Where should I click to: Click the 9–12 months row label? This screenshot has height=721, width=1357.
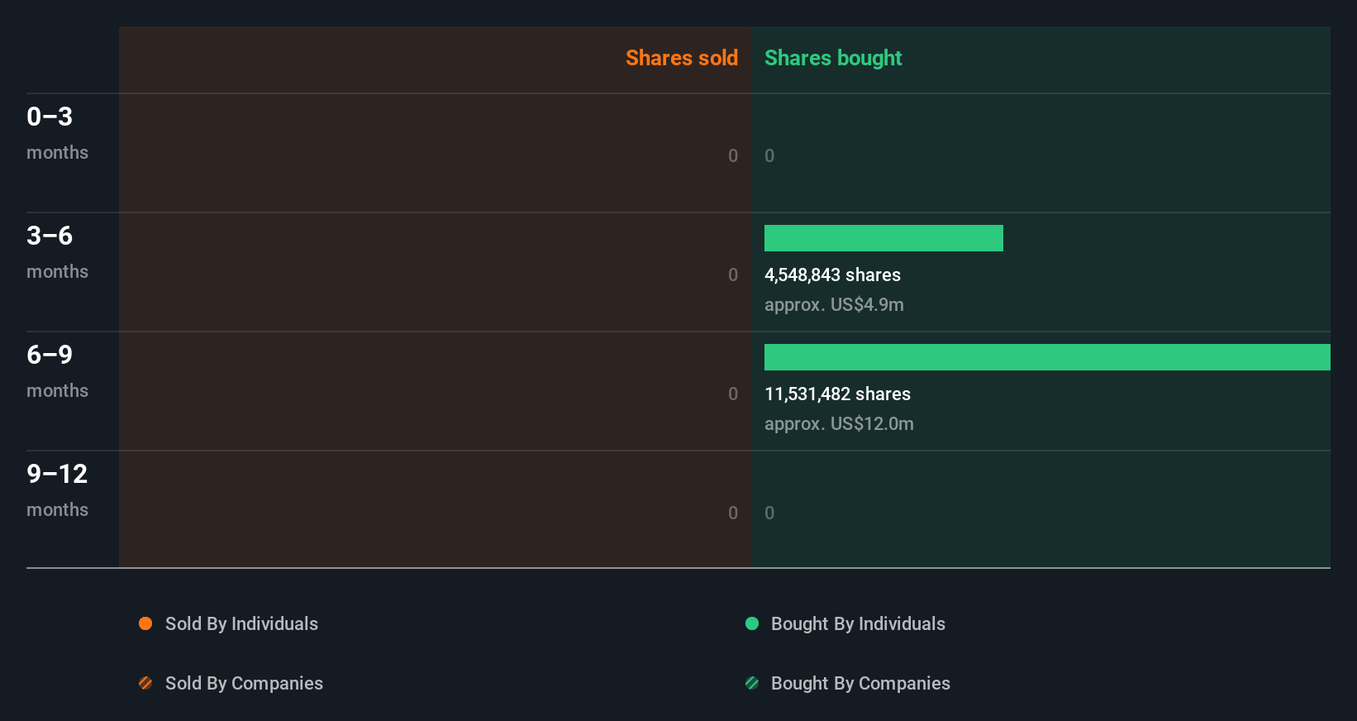click(x=57, y=490)
